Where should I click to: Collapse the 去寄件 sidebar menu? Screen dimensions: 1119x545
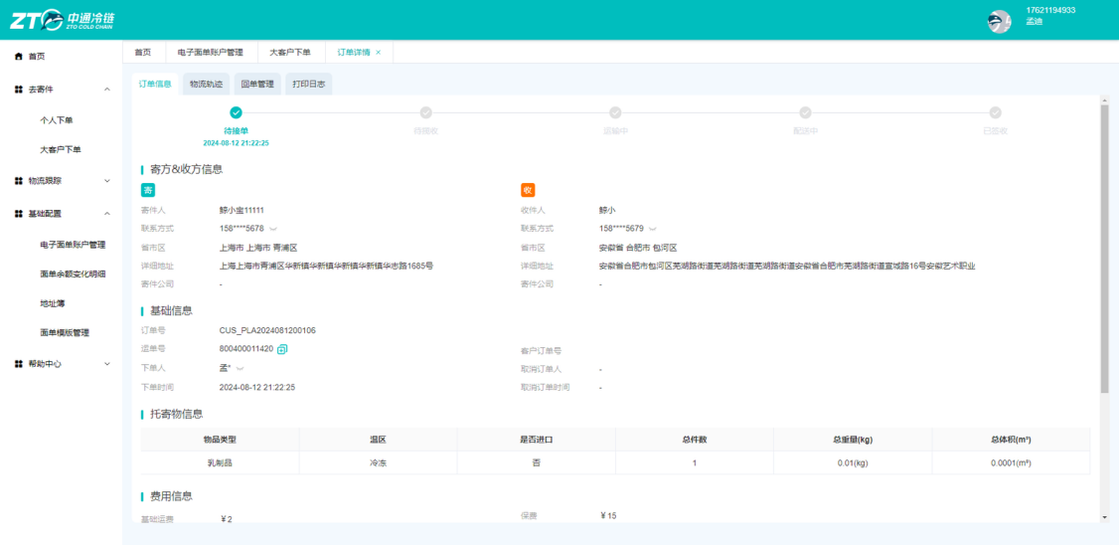click(107, 90)
